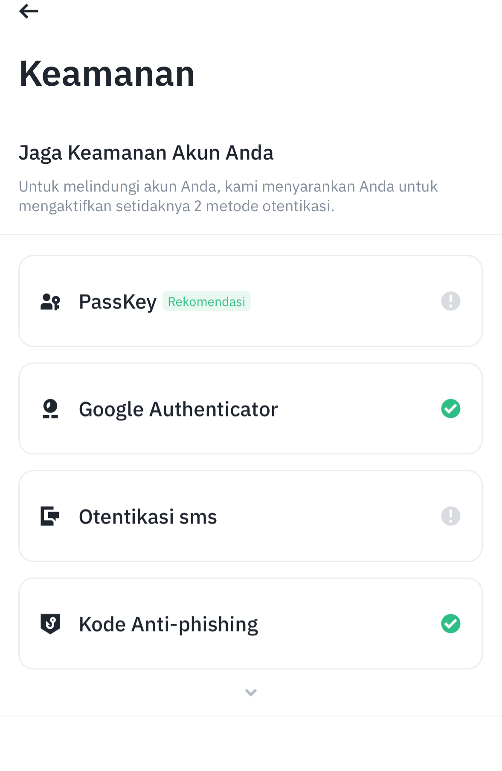Click the SMS authentication message icon
The height and width of the screenshot is (771, 502).
click(x=50, y=516)
